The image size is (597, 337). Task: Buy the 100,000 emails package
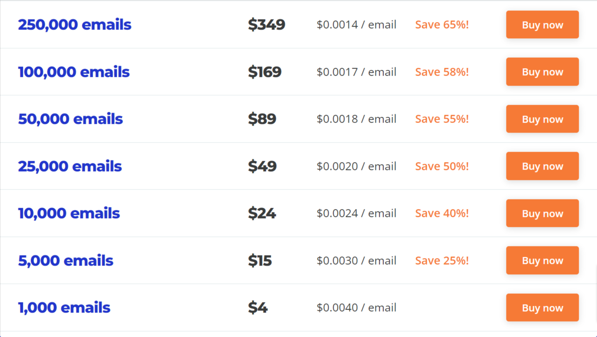click(542, 72)
